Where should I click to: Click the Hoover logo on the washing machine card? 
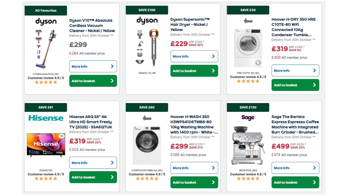[x=147, y=118]
